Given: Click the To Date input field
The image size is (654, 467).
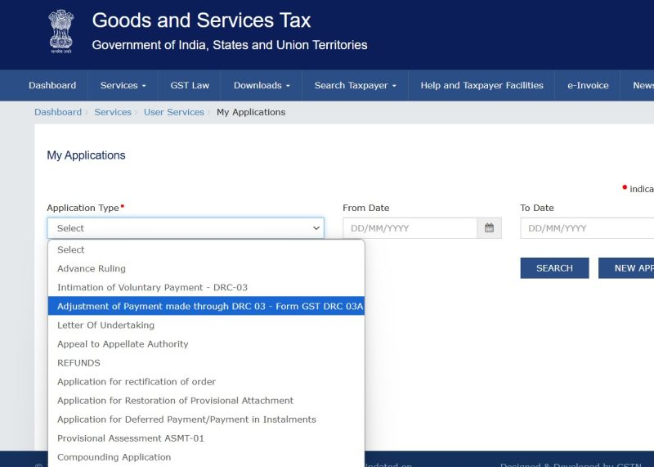Looking at the screenshot, I should click(585, 228).
